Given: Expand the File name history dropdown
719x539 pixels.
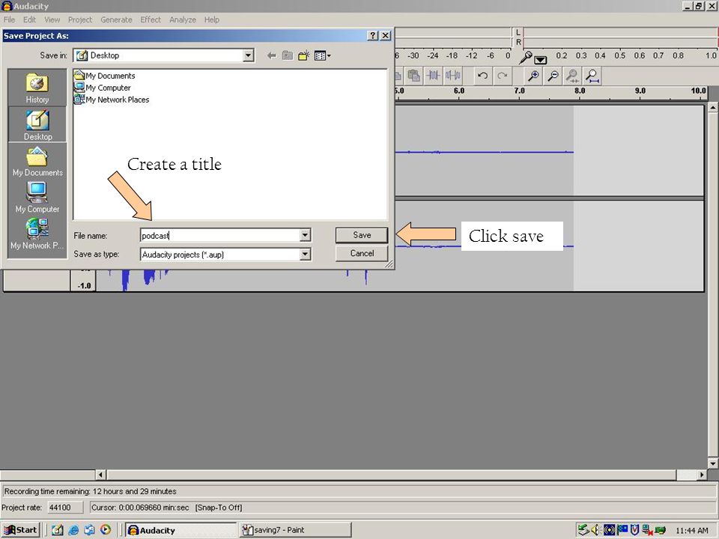Looking at the screenshot, I should coord(305,235).
